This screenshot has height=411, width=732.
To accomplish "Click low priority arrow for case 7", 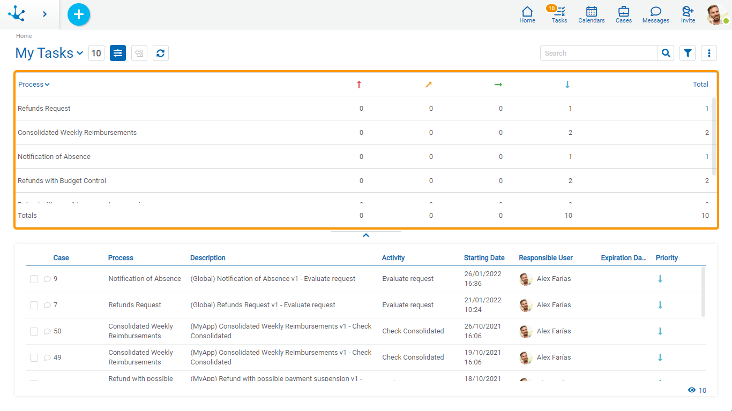I will point(660,305).
